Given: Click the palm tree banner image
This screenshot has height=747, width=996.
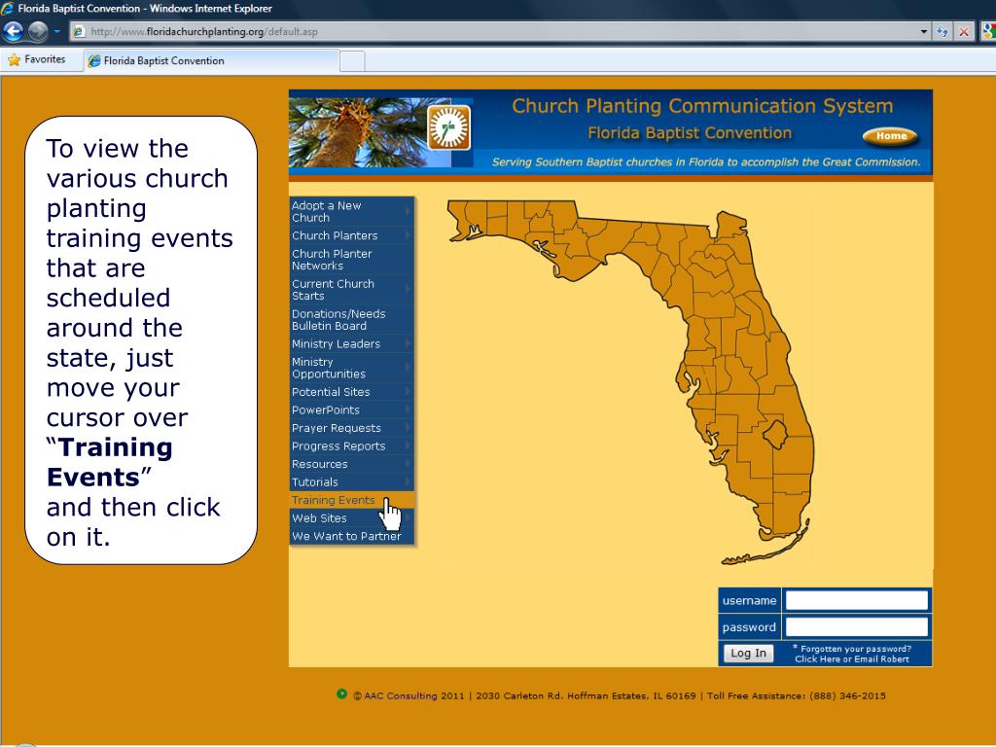Looking at the screenshot, I should click(371, 132).
